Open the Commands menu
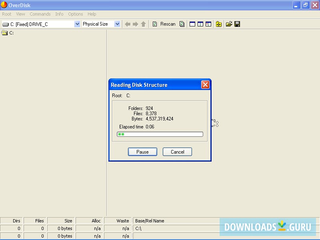The width and height of the screenshot is (320, 240). point(40,14)
